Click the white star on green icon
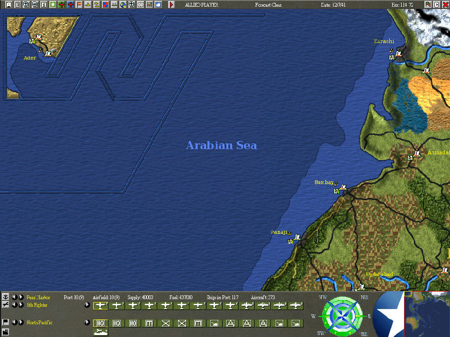This screenshot has height=337, width=450. [53, 5]
